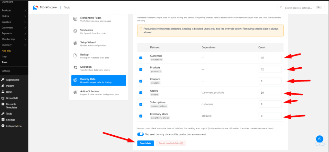329x152 pixels.
Task: Focus the Customers count input field
Action: tap(270, 58)
